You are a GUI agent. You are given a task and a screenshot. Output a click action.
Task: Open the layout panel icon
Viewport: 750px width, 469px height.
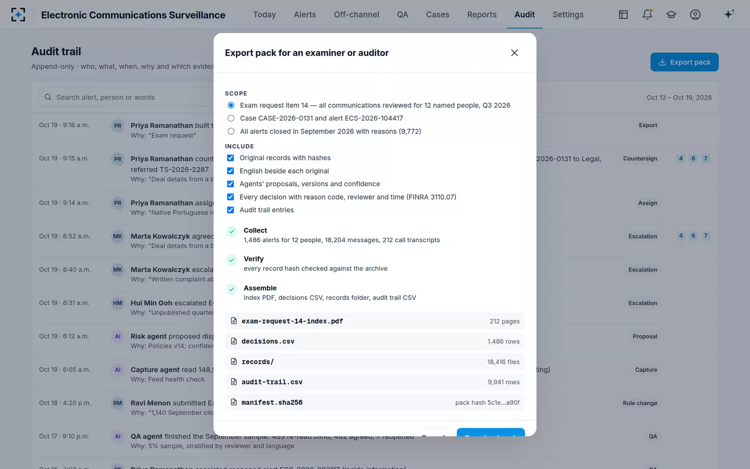(x=623, y=15)
